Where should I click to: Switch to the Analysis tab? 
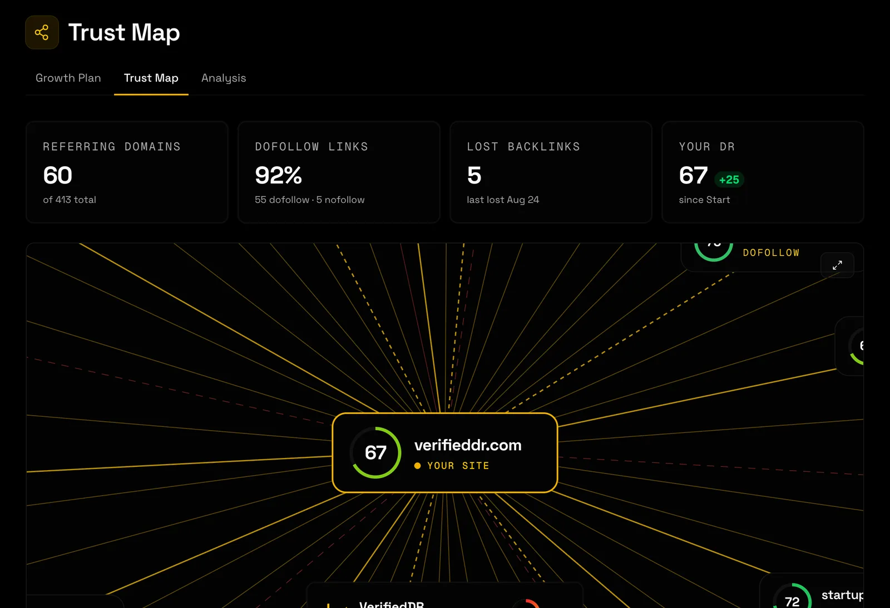point(224,78)
